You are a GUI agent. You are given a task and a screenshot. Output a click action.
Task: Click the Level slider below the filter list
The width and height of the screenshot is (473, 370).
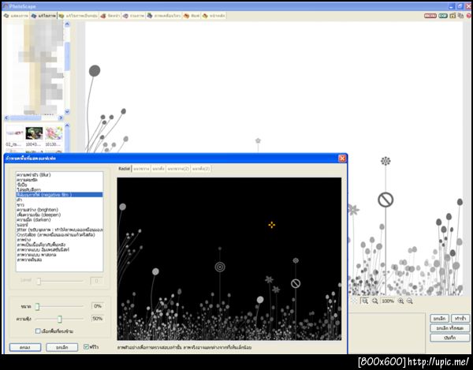59,281
